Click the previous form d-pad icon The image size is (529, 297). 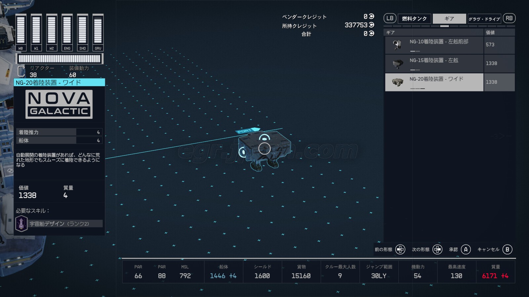(x=400, y=249)
